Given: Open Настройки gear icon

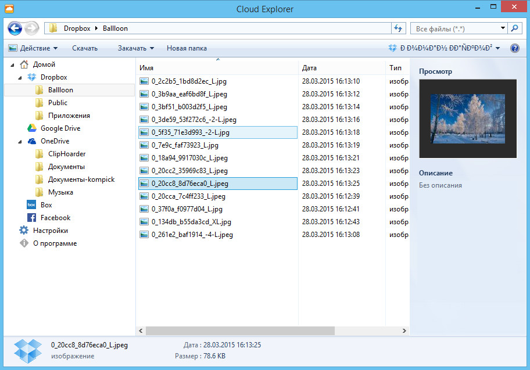Looking at the screenshot, I should [x=24, y=231].
